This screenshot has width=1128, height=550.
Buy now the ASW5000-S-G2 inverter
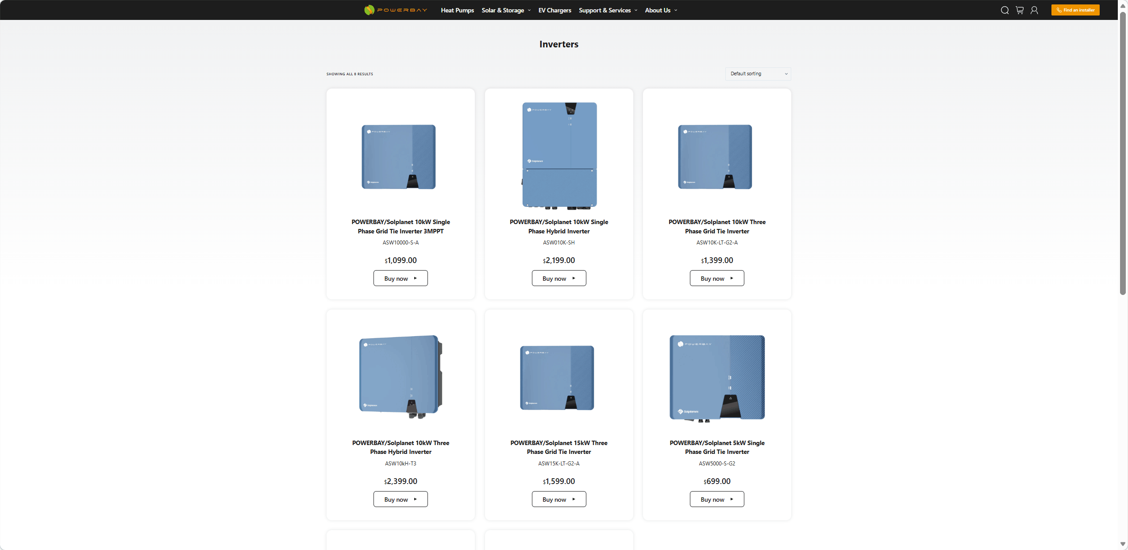coord(717,499)
